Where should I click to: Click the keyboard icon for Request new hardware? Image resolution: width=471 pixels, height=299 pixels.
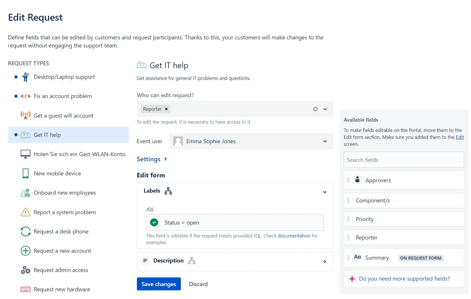point(25,289)
